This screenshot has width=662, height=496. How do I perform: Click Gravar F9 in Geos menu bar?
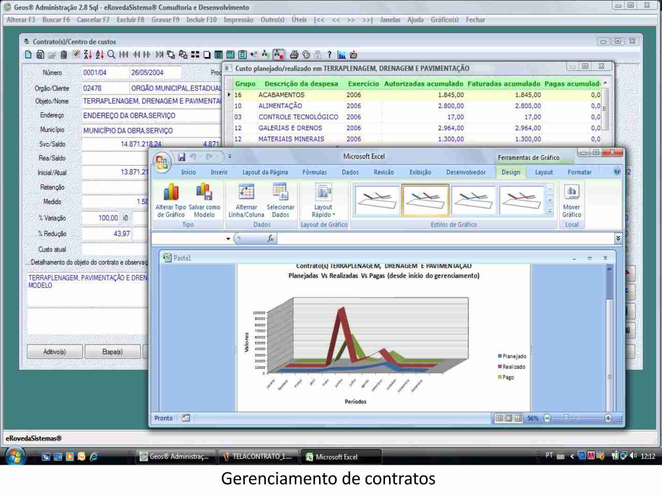[165, 20]
